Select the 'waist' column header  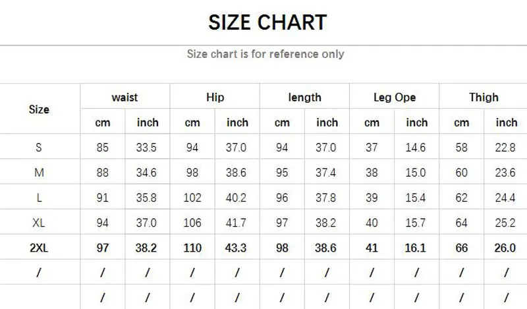click(x=125, y=98)
